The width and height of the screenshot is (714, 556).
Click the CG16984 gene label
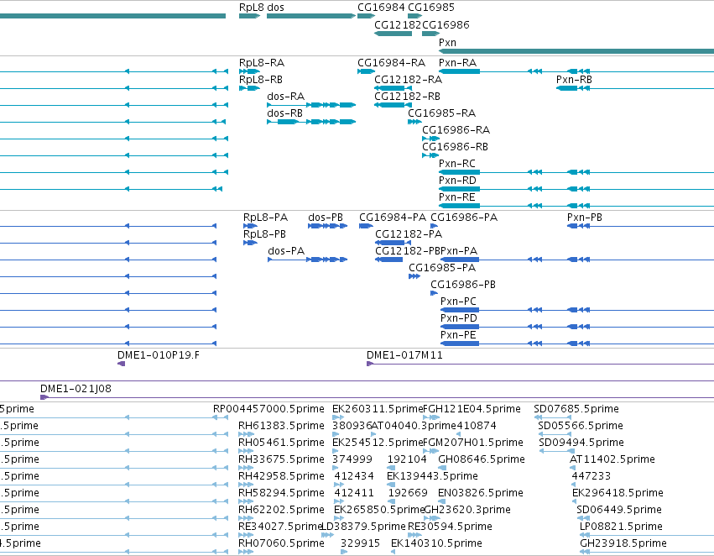381,8
